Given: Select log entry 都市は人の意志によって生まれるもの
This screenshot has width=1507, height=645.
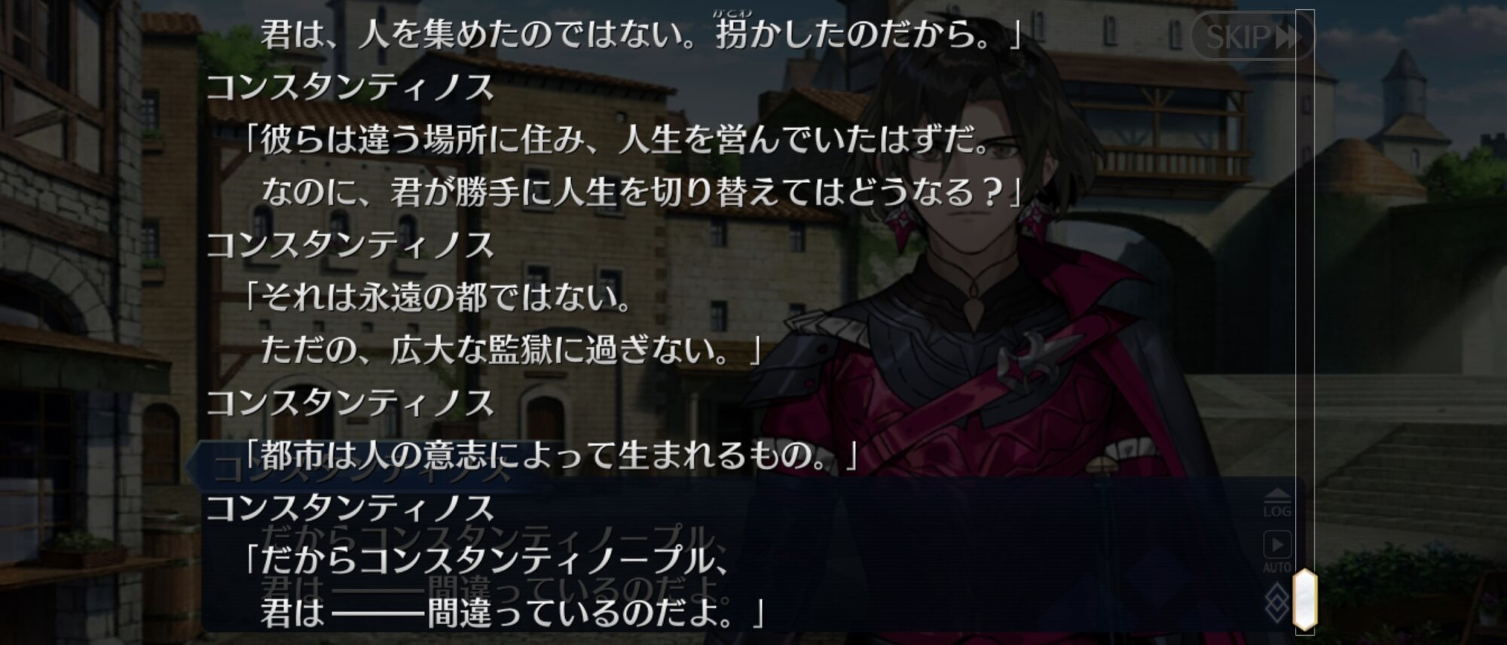Looking at the screenshot, I should (x=552, y=455).
